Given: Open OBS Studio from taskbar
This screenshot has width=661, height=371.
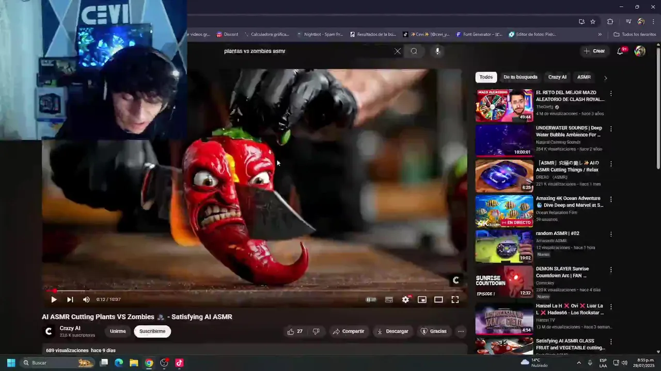Looking at the screenshot, I should tap(164, 363).
